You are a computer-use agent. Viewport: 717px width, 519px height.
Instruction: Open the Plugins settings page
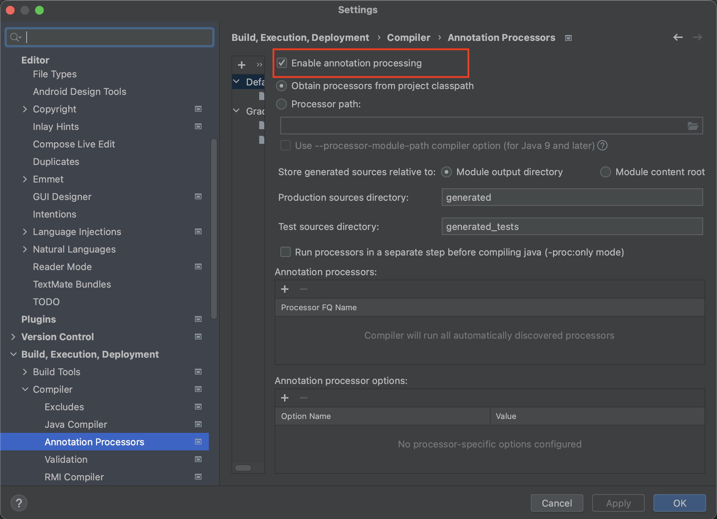[x=38, y=319]
